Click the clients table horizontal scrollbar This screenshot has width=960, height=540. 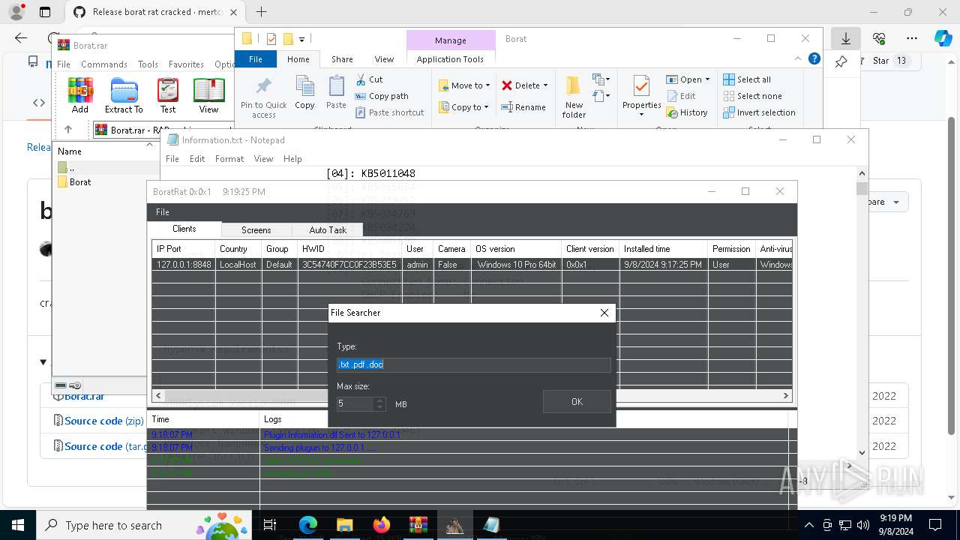(x=472, y=395)
